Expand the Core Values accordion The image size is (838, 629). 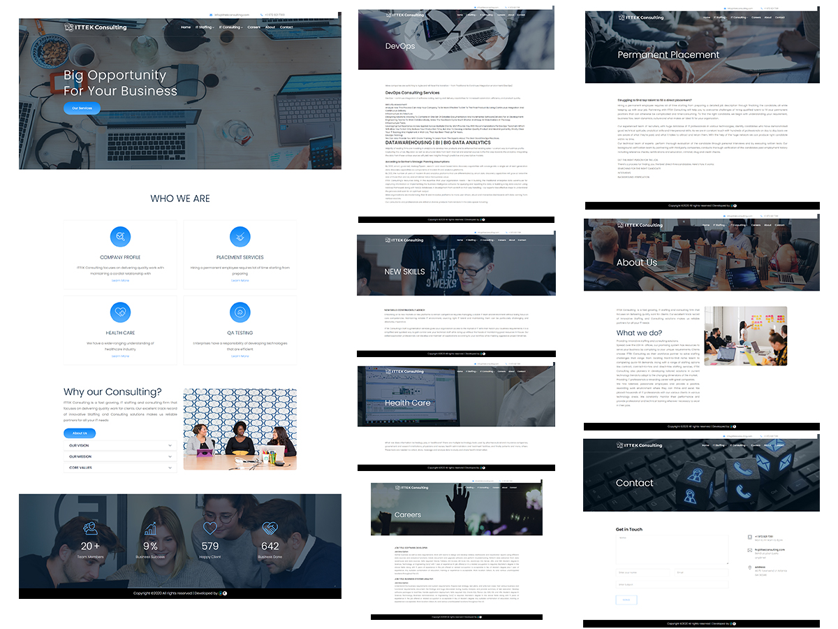(119, 468)
